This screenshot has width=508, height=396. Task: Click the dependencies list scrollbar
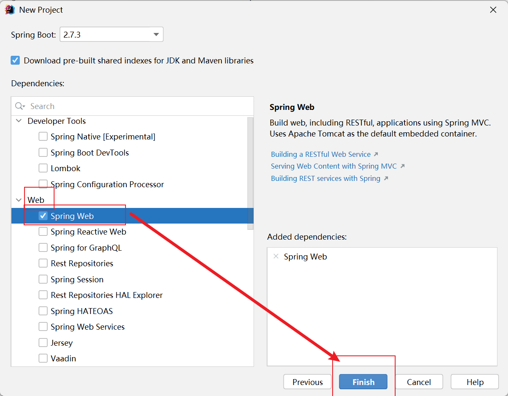pos(250,173)
